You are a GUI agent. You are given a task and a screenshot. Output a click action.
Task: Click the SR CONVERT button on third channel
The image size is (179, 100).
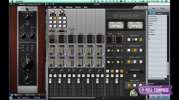tap(72, 31)
